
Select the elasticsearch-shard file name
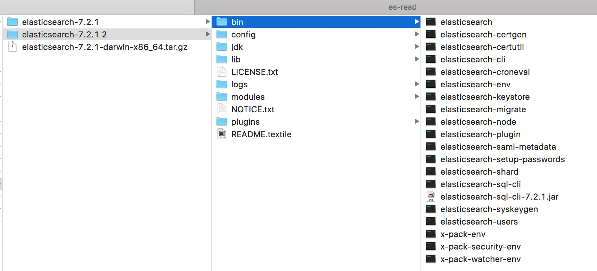click(479, 172)
